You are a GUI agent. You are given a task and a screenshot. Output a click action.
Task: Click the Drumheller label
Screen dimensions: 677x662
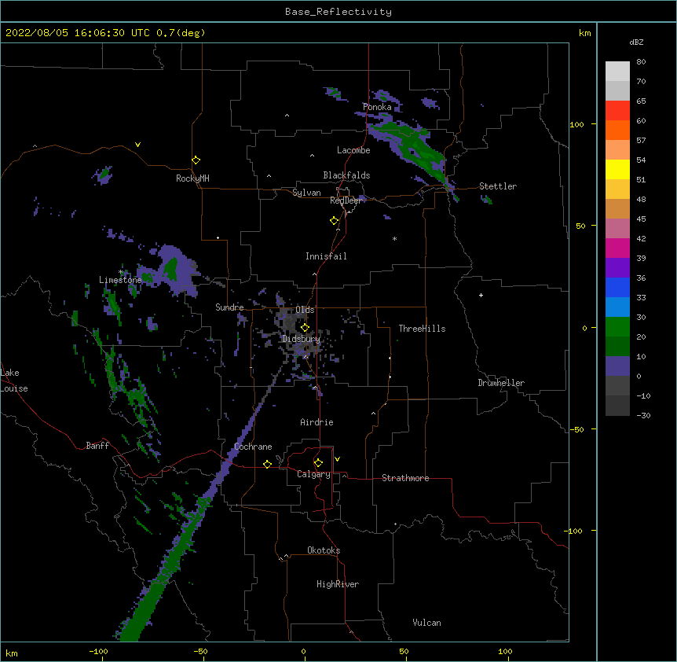(501, 383)
